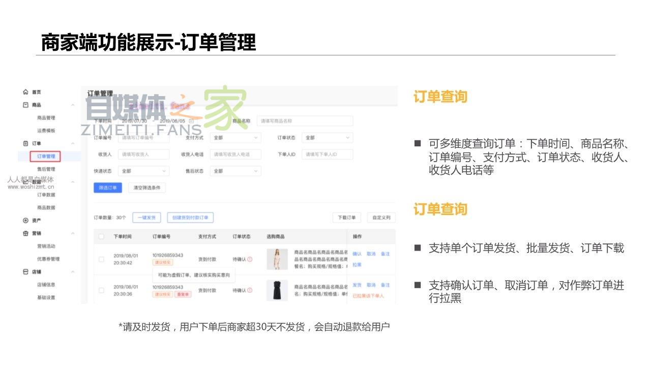This screenshot has width=651, height=366.
Task: Open 售后管理 in the sidebar menu
Action: pos(46,169)
